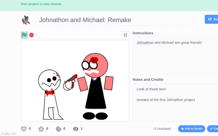The height and width of the screenshot is (136, 218).
Task: Click the views eye icon
Action: point(76,129)
